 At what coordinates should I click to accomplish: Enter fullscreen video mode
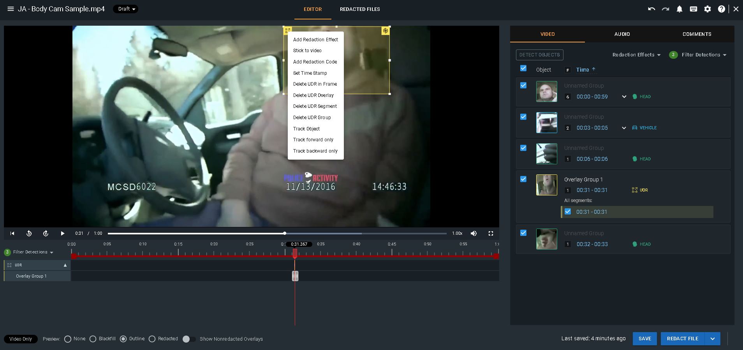click(x=491, y=233)
